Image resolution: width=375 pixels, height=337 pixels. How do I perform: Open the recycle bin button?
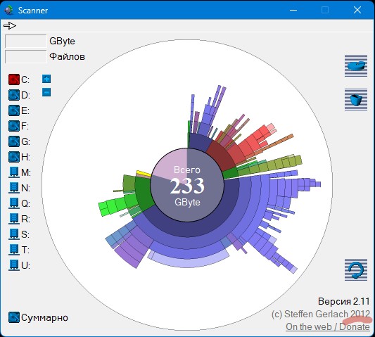coord(356,99)
